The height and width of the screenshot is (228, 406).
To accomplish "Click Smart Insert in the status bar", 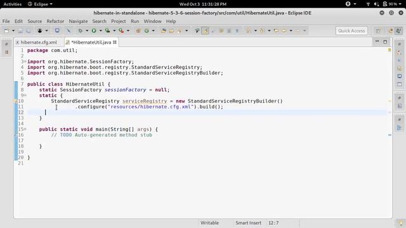I will (x=248, y=223).
